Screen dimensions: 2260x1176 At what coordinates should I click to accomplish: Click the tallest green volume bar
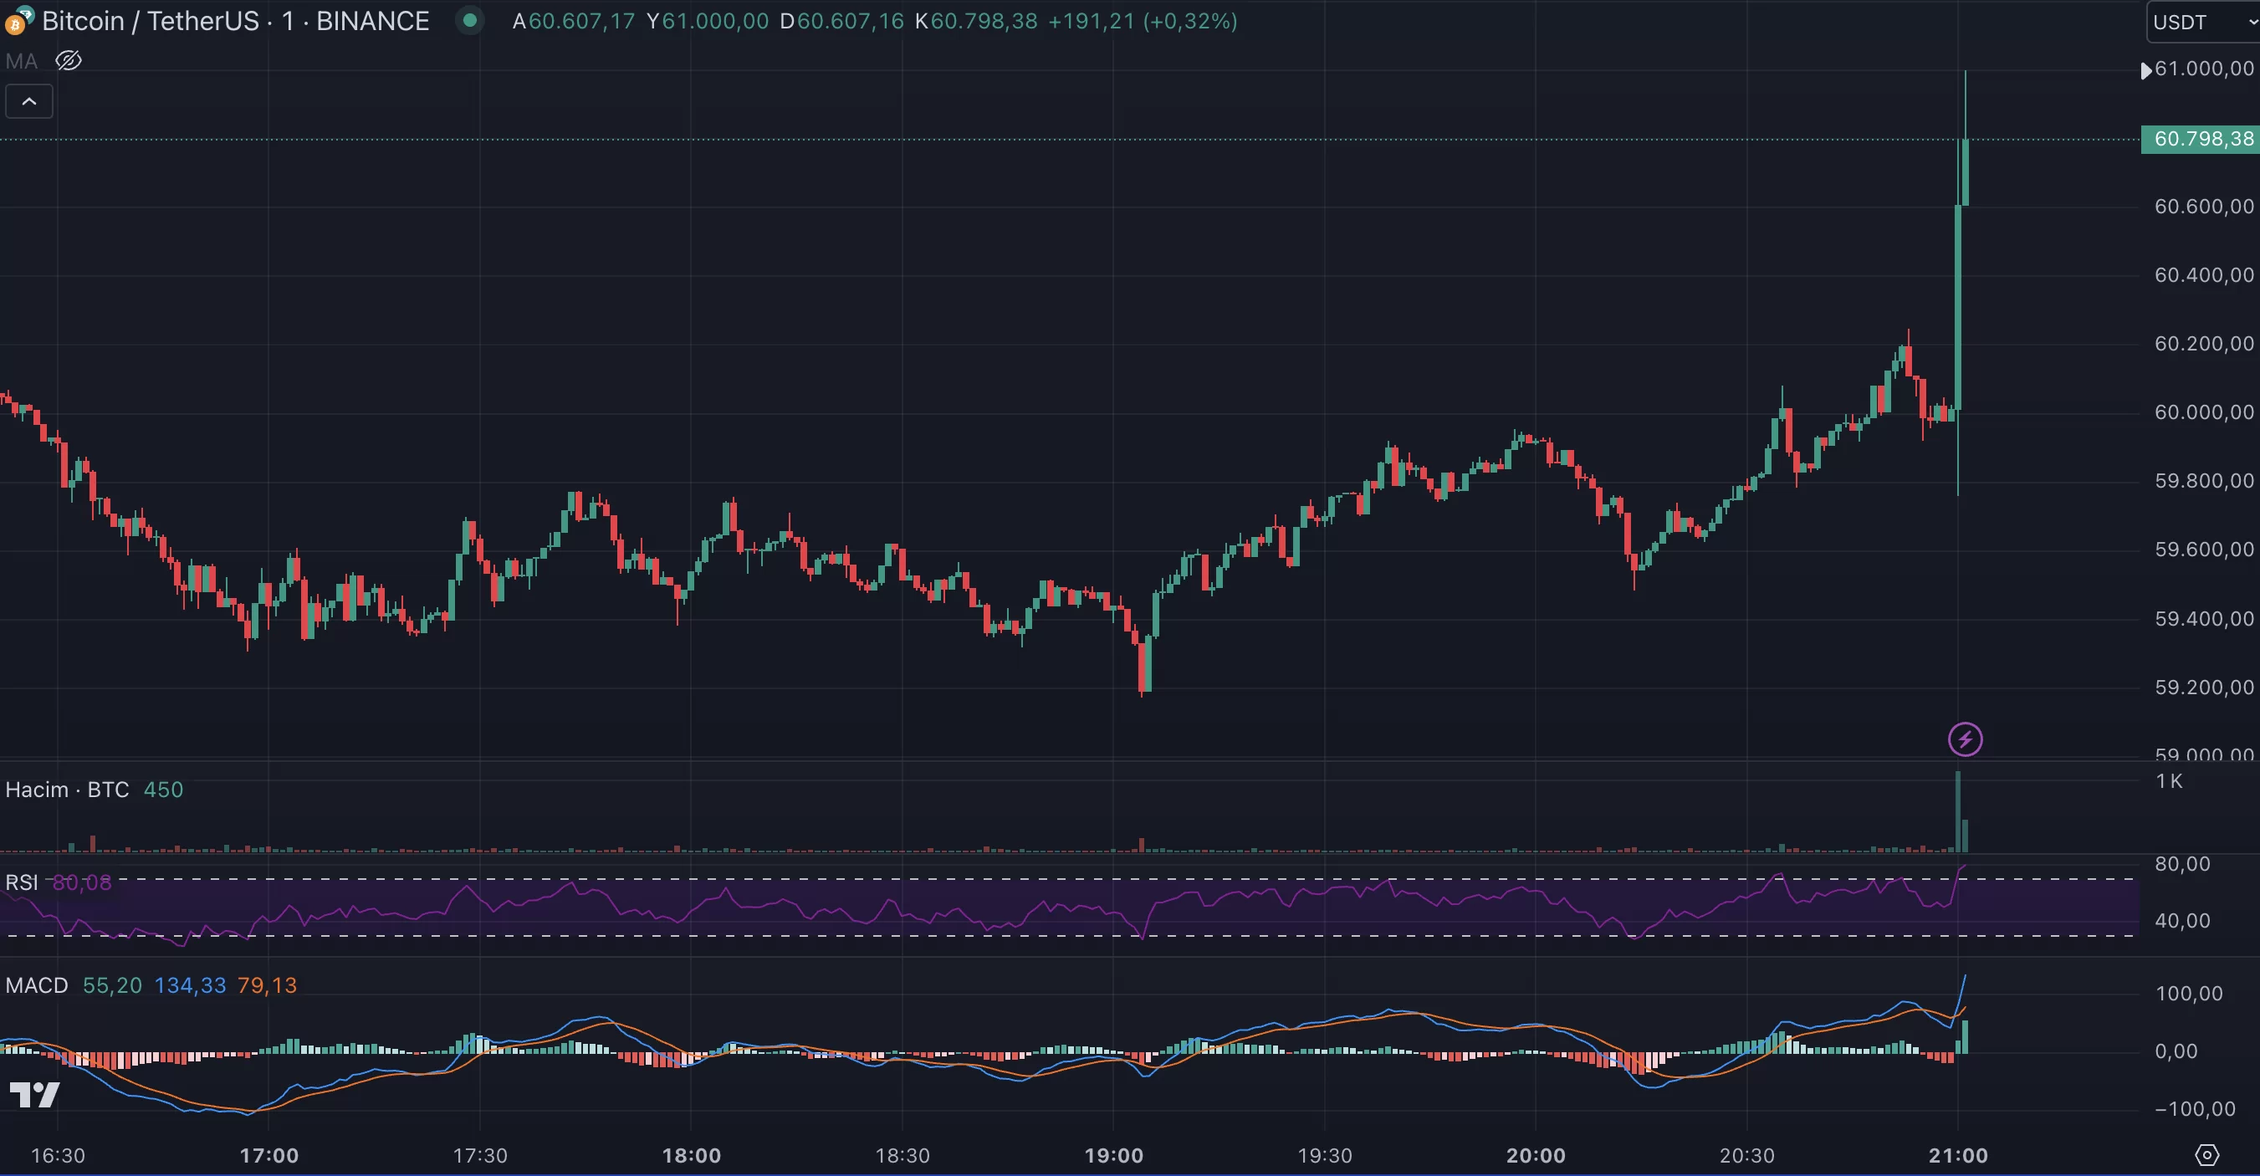[1957, 812]
